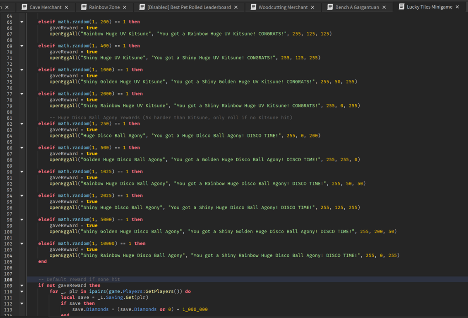Close the Cave Merchant tab
Viewport: 468px width, 318px height.
click(x=67, y=7)
